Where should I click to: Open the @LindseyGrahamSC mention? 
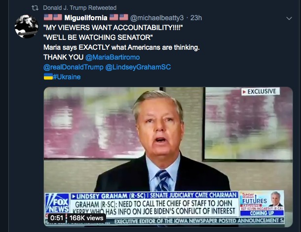point(138,67)
